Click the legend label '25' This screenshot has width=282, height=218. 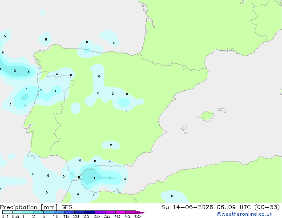(86, 216)
